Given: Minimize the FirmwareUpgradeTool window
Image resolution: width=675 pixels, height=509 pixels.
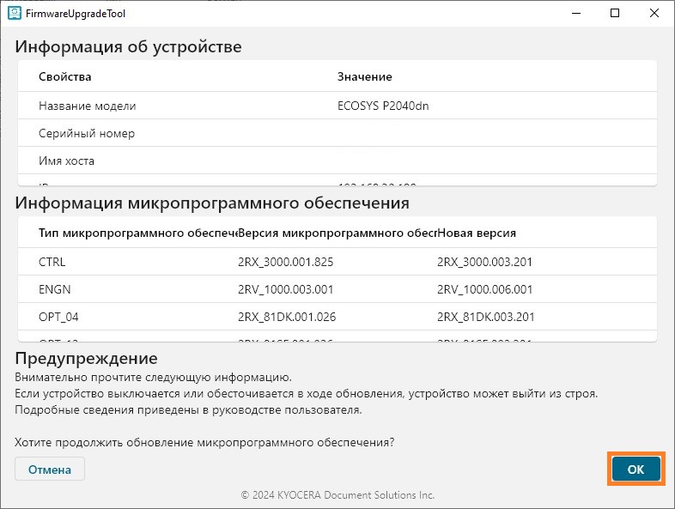Looking at the screenshot, I should [x=575, y=15].
